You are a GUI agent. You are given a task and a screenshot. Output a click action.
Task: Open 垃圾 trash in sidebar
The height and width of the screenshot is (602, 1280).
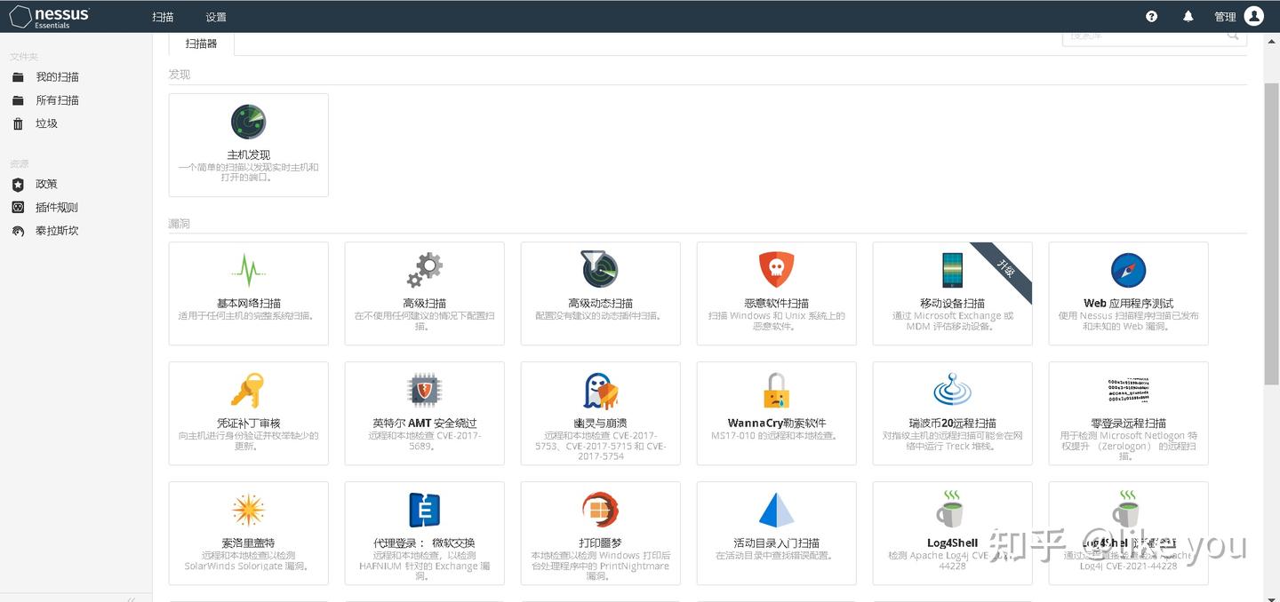tap(46, 123)
